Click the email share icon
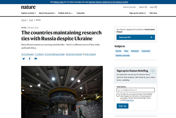 (35, 59)
